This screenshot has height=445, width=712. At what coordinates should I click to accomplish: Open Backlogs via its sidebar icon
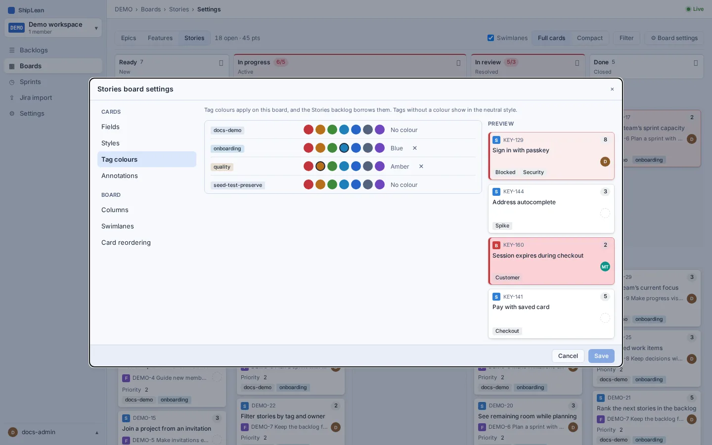click(12, 50)
